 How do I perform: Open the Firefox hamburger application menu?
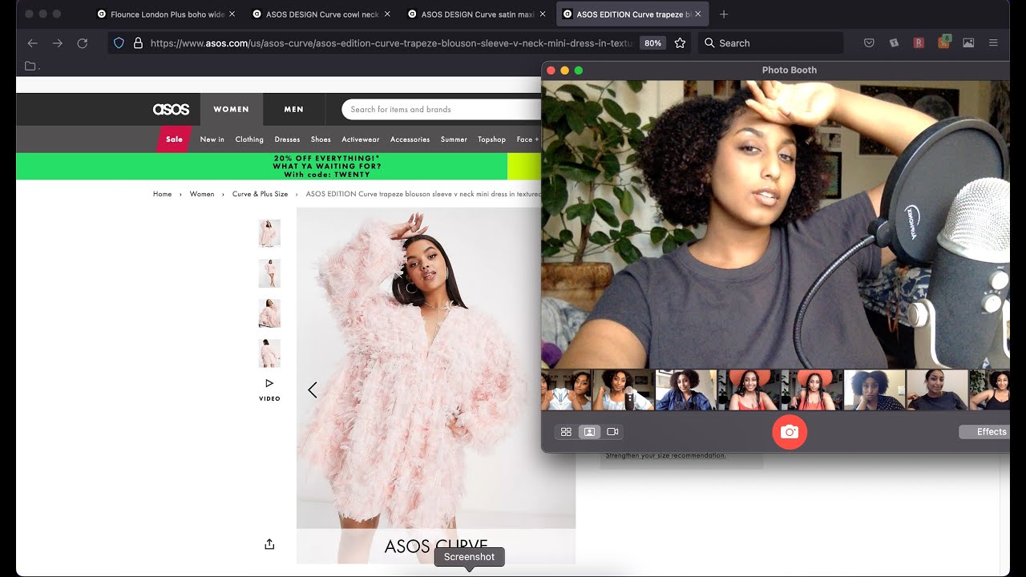click(993, 43)
